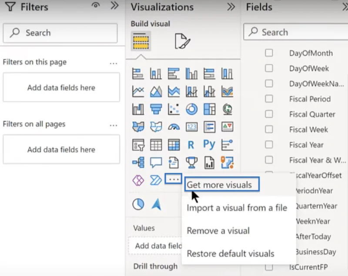Focus the Filters search box

click(x=60, y=33)
